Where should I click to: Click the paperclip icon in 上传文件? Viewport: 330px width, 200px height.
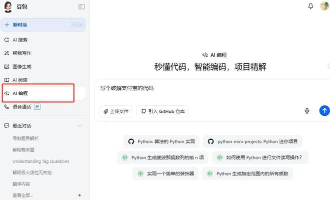[106, 111]
